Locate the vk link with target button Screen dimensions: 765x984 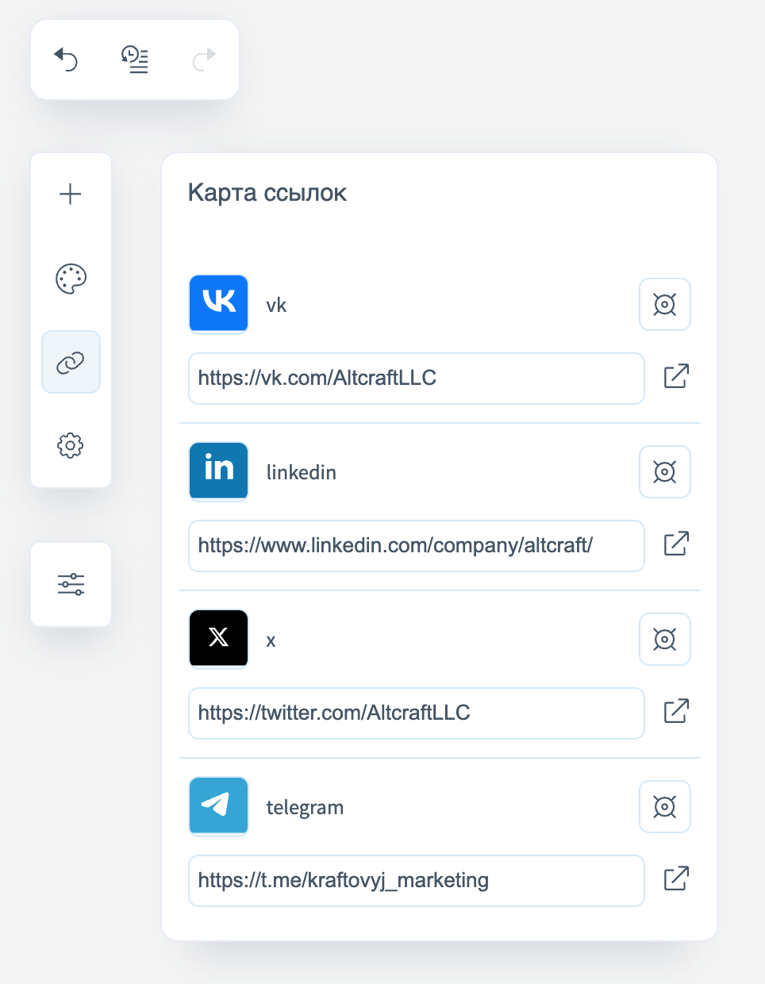coord(664,304)
